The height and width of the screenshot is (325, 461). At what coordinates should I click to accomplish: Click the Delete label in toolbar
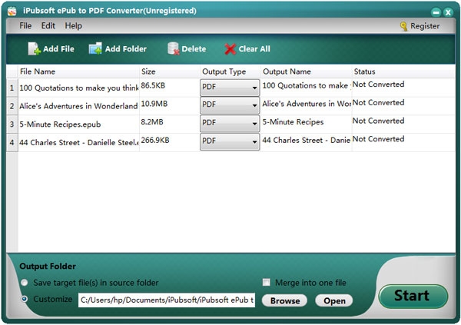(194, 49)
